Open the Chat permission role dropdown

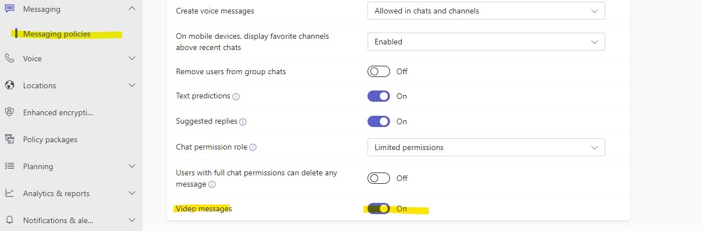(x=486, y=147)
